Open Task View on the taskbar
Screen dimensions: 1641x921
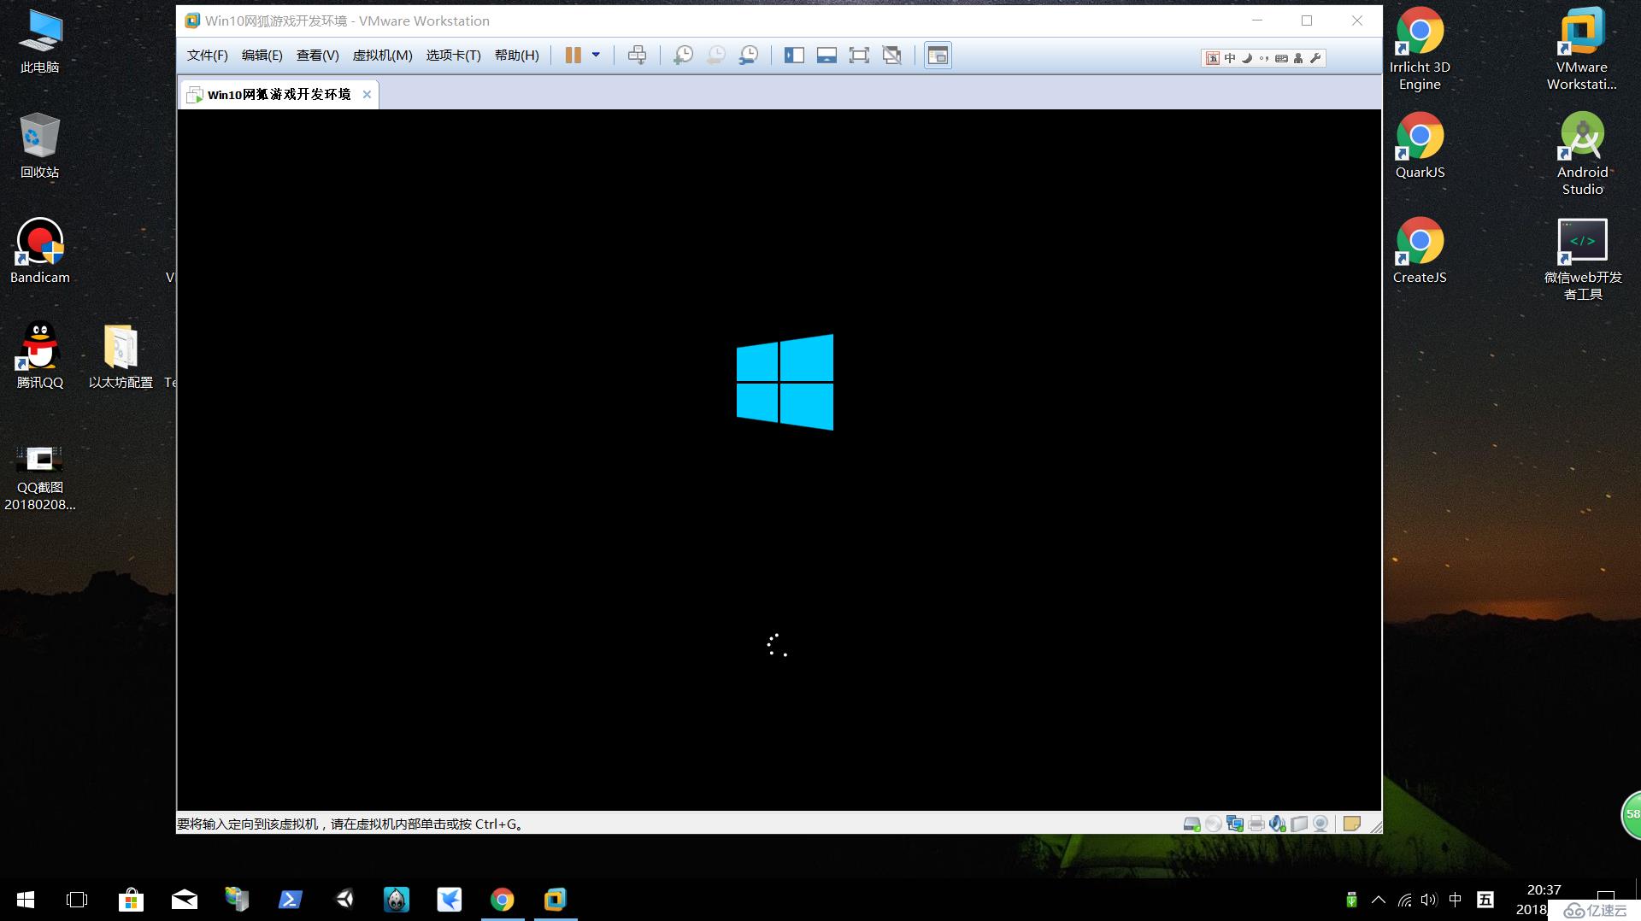(x=77, y=899)
